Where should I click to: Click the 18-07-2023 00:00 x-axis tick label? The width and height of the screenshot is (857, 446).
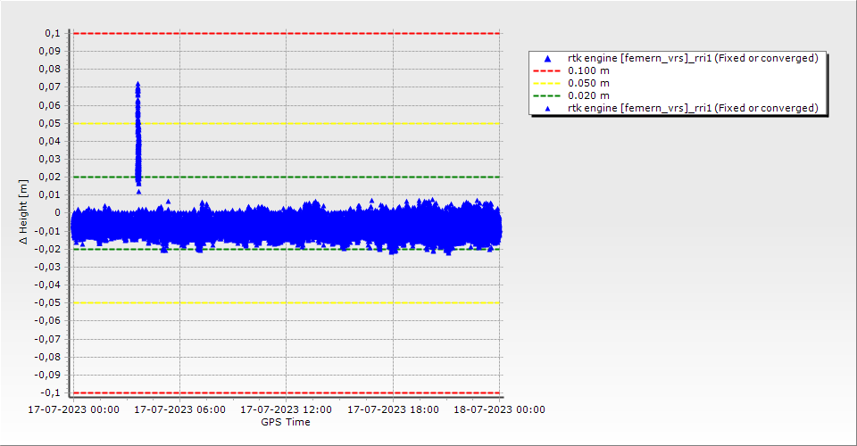point(500,409)
